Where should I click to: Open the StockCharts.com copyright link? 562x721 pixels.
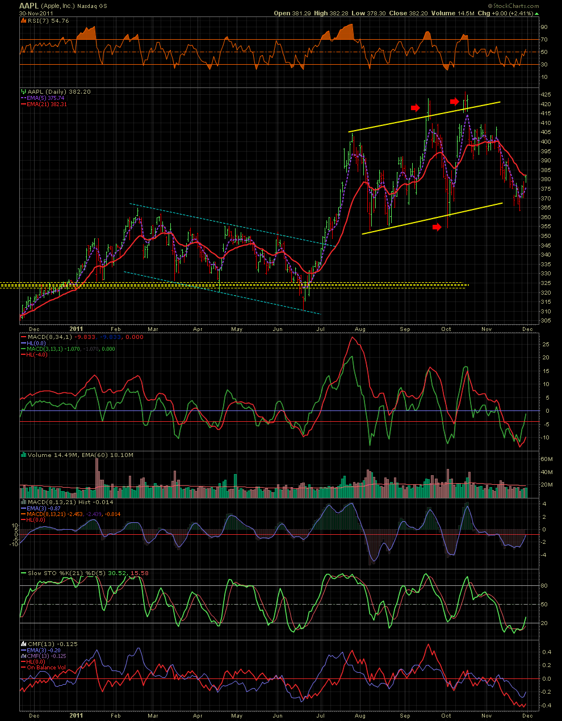tap(513, 6)
